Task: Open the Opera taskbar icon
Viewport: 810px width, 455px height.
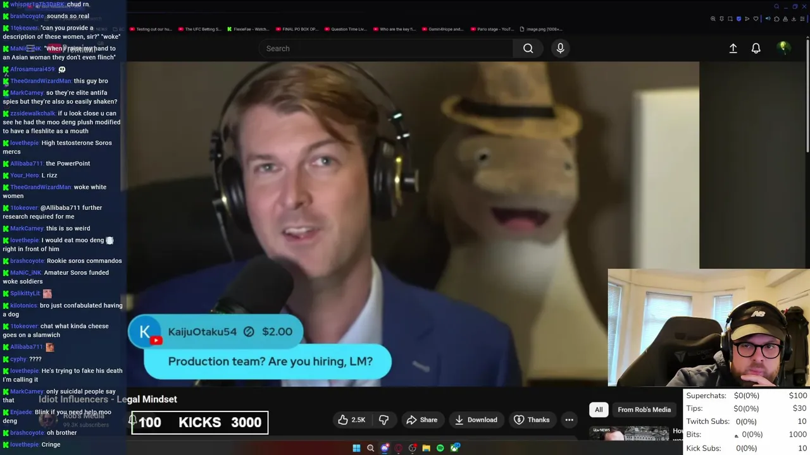Action: tap(399, 448)
